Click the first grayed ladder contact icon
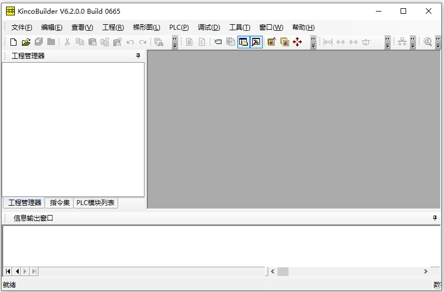This screenshot has height=292, width=444. tap(328, 42)
